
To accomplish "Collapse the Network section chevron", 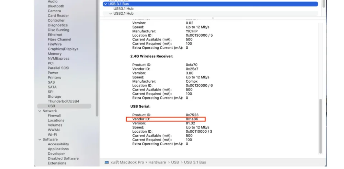I will coord(40,111).
